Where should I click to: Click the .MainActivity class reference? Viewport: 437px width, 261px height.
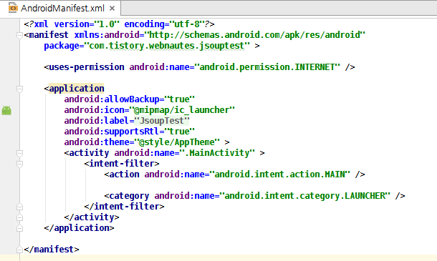pos(217,153)
